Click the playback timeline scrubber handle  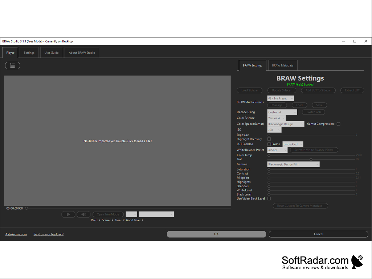(x=26, y=208)
